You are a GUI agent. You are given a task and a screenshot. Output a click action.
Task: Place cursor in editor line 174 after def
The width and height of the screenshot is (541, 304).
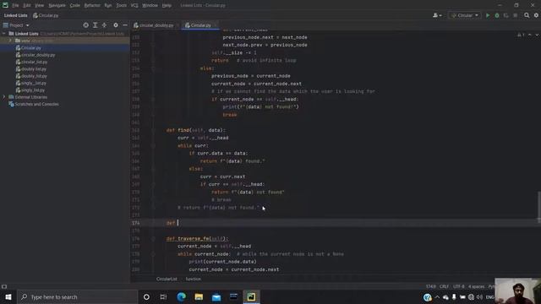click(178, 223)
